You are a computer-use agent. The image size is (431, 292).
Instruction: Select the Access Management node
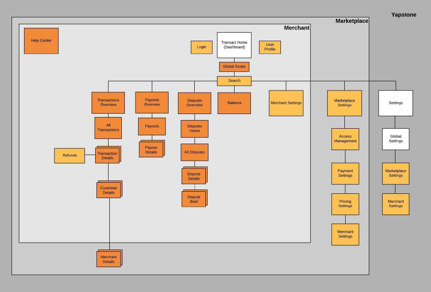pyautogui.click(x=345, y=139)
